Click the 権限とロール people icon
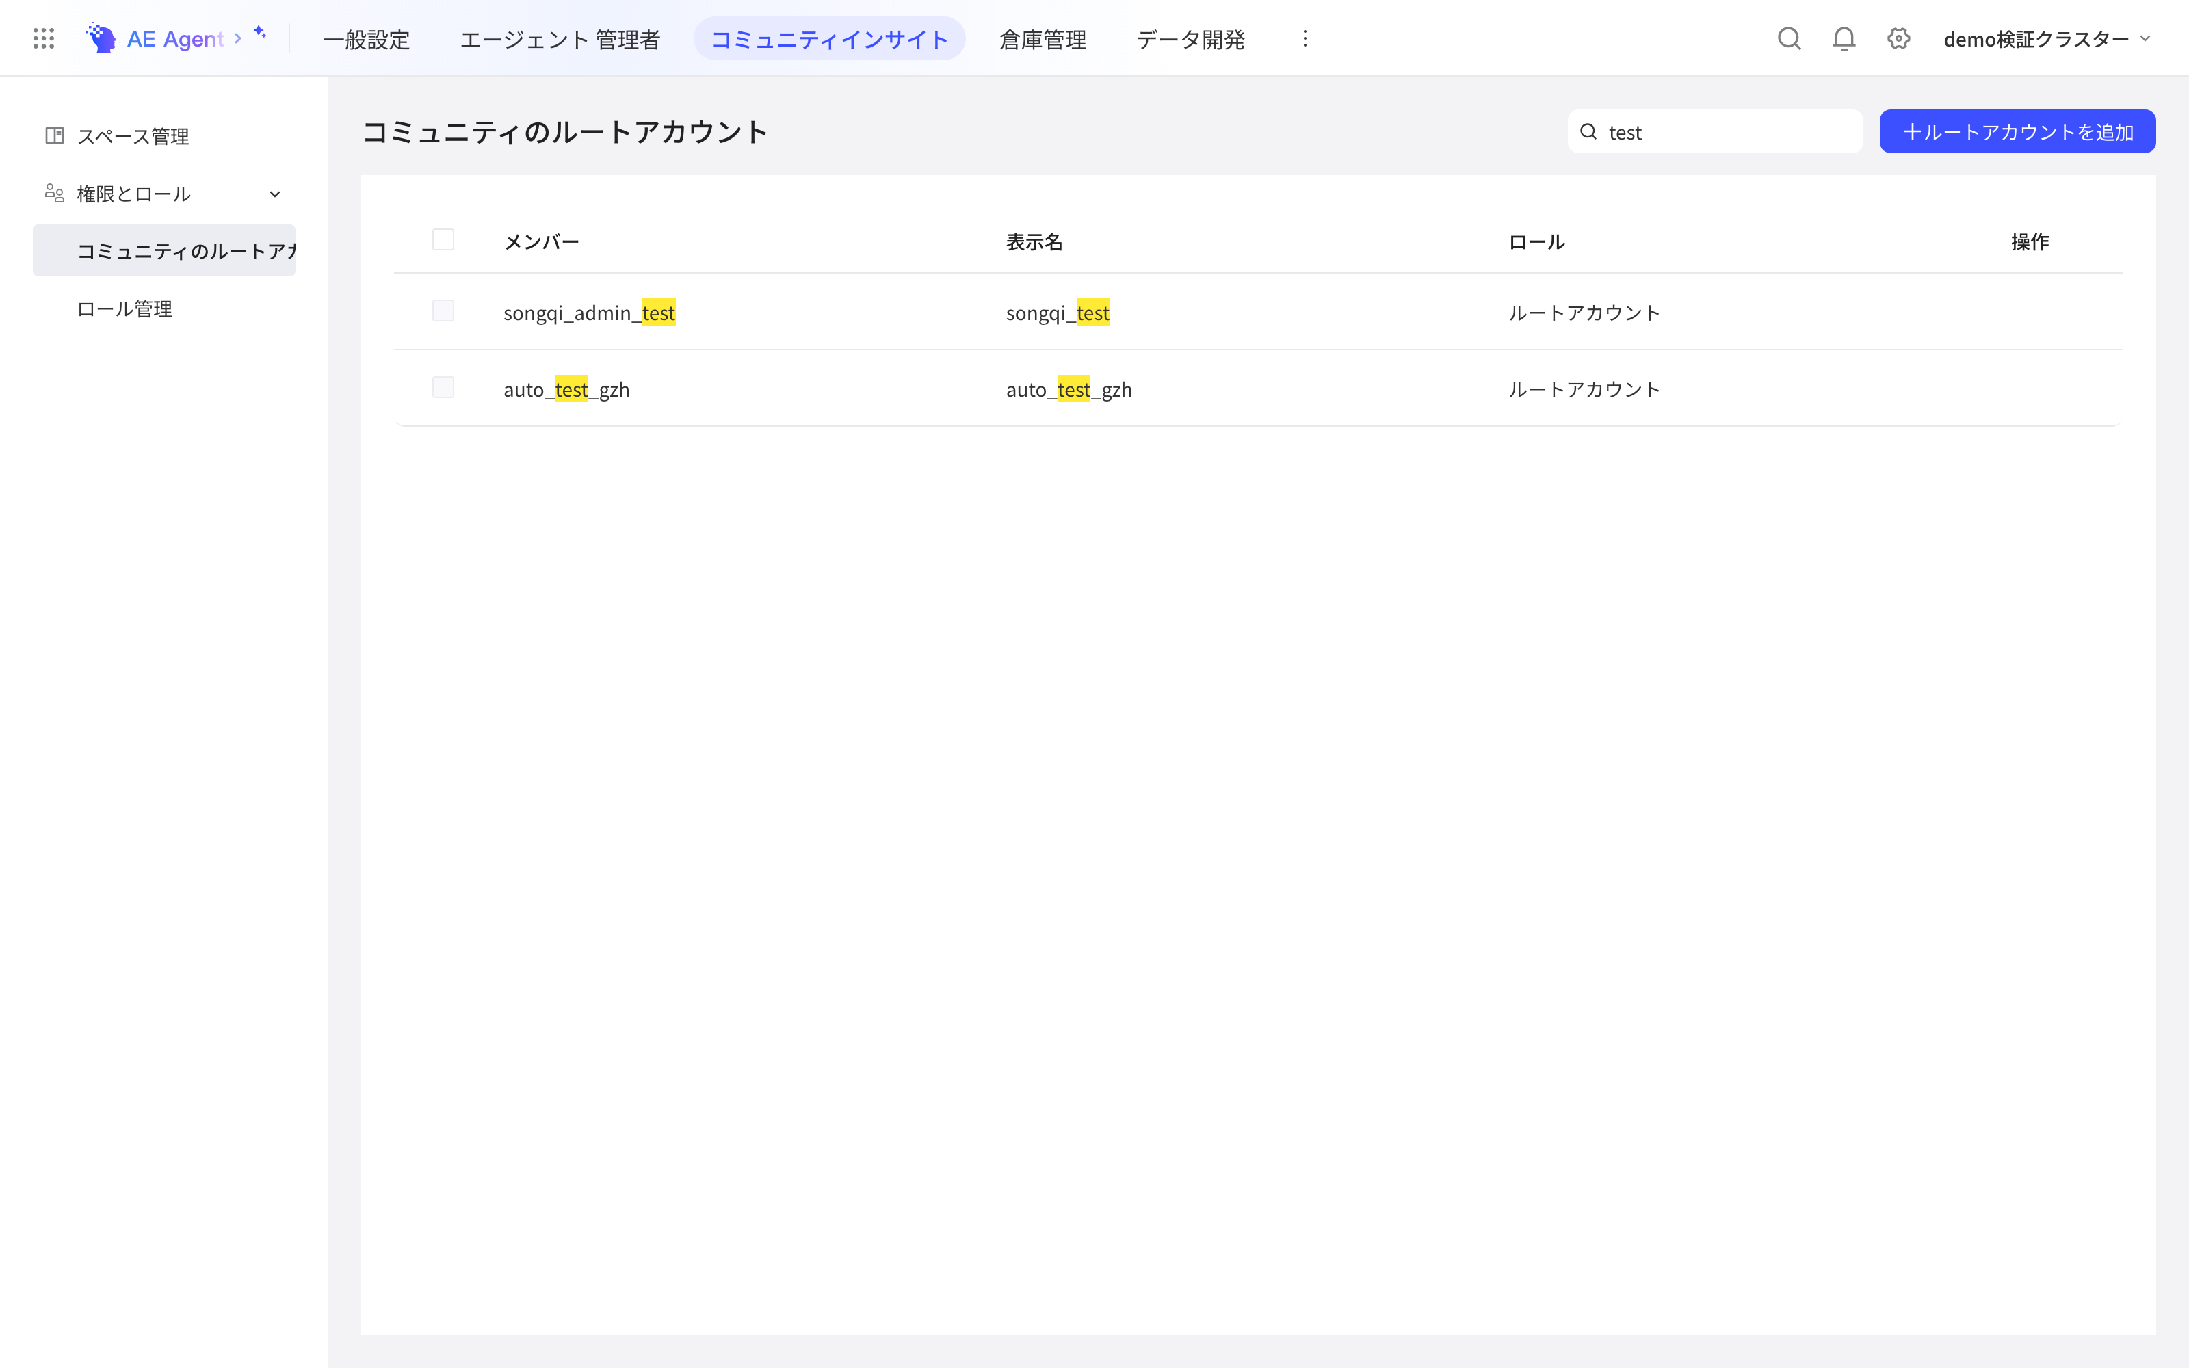Screen dimensions: 2189x1368 point(54,193)
